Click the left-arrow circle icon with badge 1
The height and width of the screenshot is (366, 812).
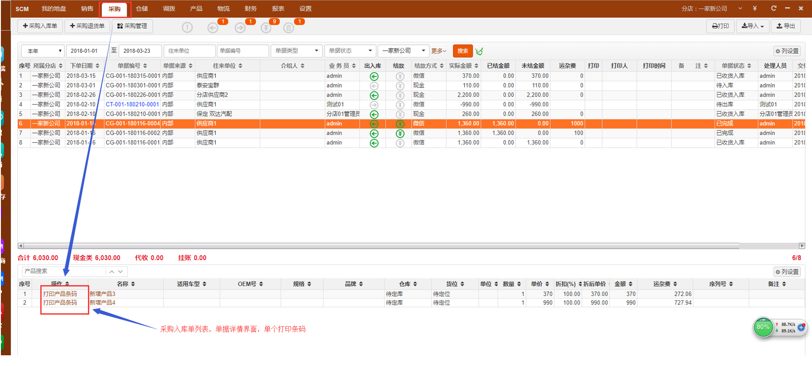213,28
